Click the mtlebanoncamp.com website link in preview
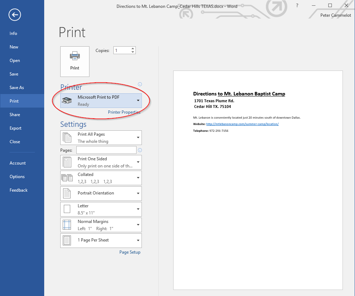The image size is (355, 296). [x=242, y=124]
